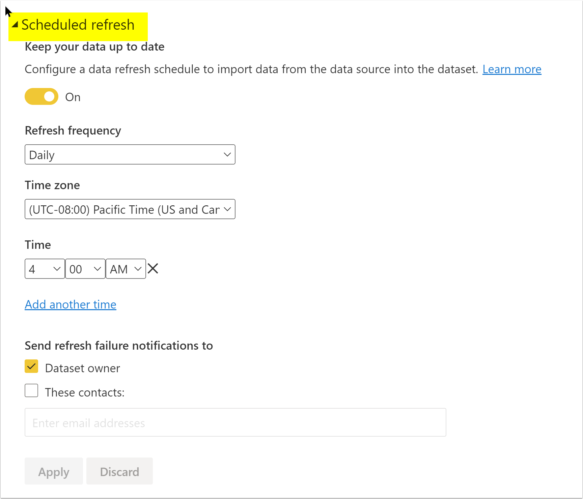The height and width of the screenshot is (499, 583).
Task: Open the minutes dropdown showing 00
Action: 85,269
